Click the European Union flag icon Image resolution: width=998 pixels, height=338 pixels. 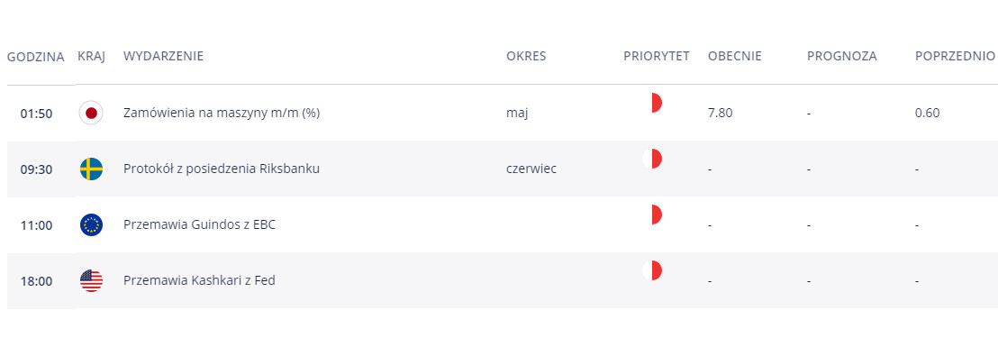click(91, 225)
